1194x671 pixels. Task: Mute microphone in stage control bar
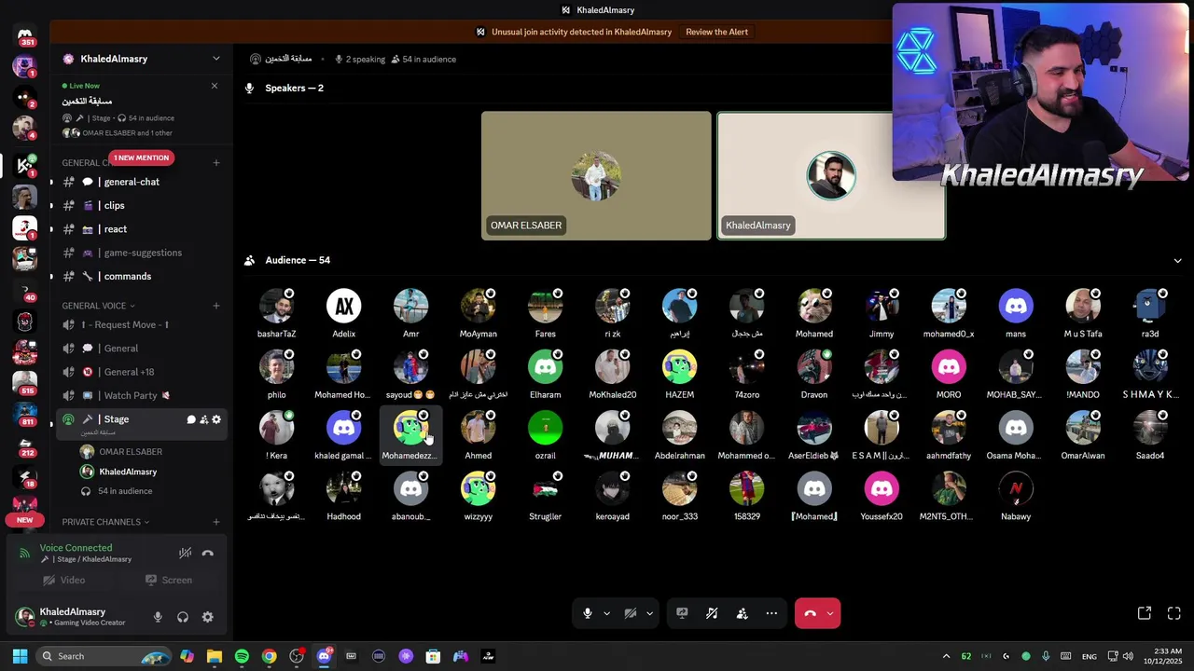(x=587, y=613)
